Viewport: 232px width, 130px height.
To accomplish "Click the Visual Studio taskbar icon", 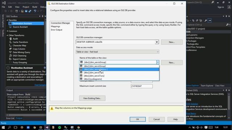I will 47,127.
